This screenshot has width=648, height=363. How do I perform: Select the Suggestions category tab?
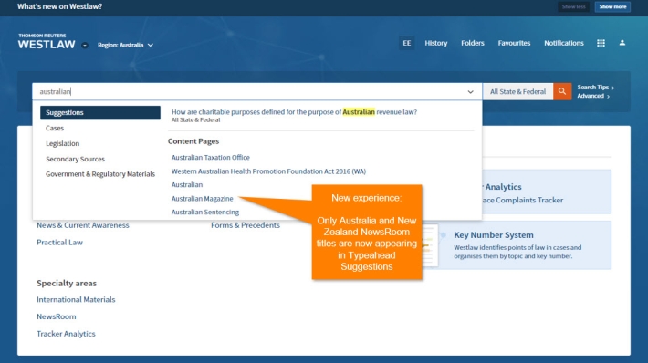point(100,113)
